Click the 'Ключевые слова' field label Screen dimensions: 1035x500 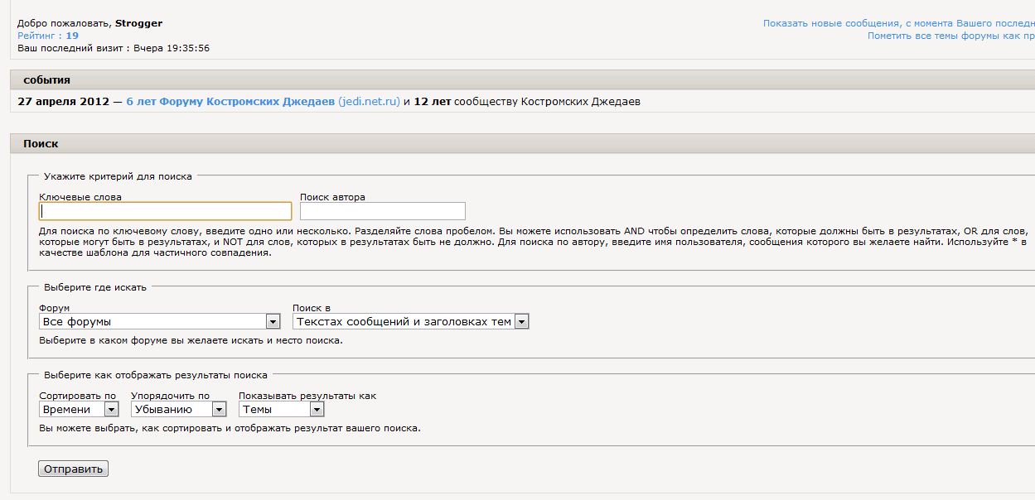tap(80, 197)
